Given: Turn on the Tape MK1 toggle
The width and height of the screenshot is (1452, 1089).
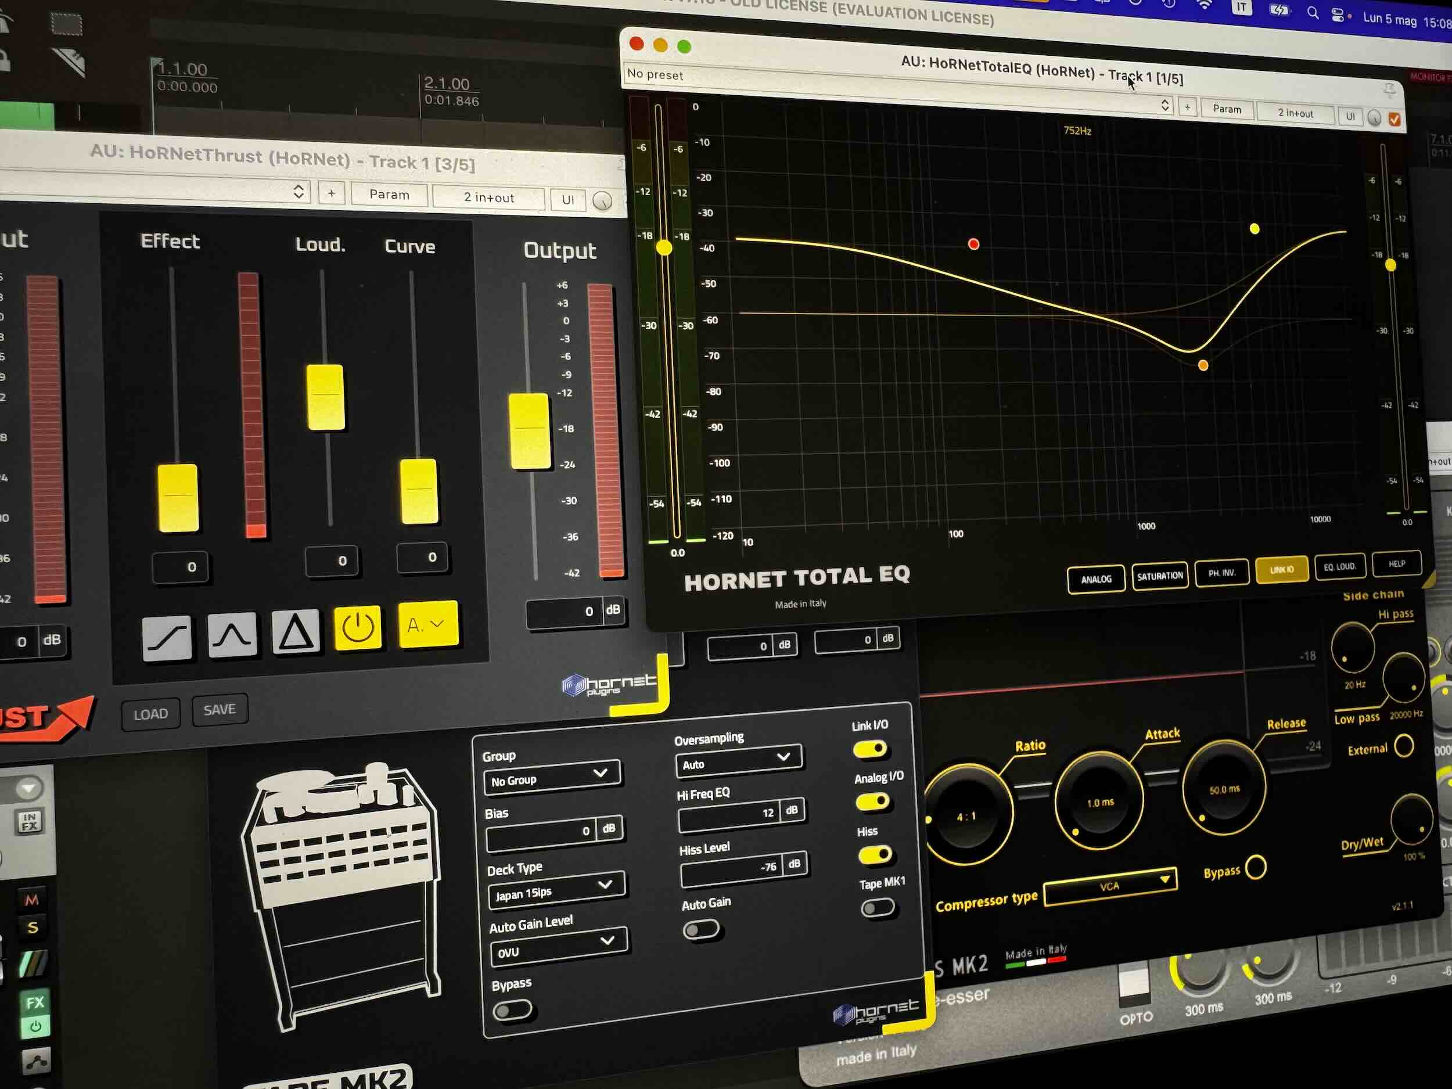Looking at the screenshot, I should [878, 907].
